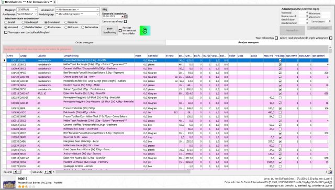Choose the Retouren radio button
This screenshot has height=190, width=335.
66,27
